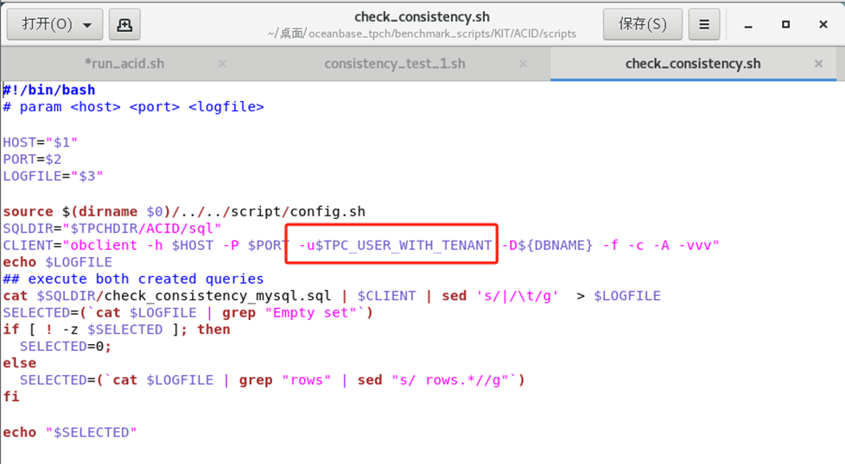Minimize the gedit window
This screenshot has height=464, width=845.
tap(748, 25)
